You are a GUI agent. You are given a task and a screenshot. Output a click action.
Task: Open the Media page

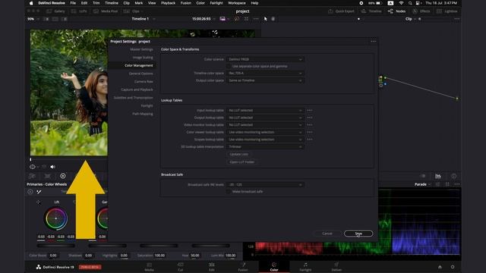[x=149, y=267]
